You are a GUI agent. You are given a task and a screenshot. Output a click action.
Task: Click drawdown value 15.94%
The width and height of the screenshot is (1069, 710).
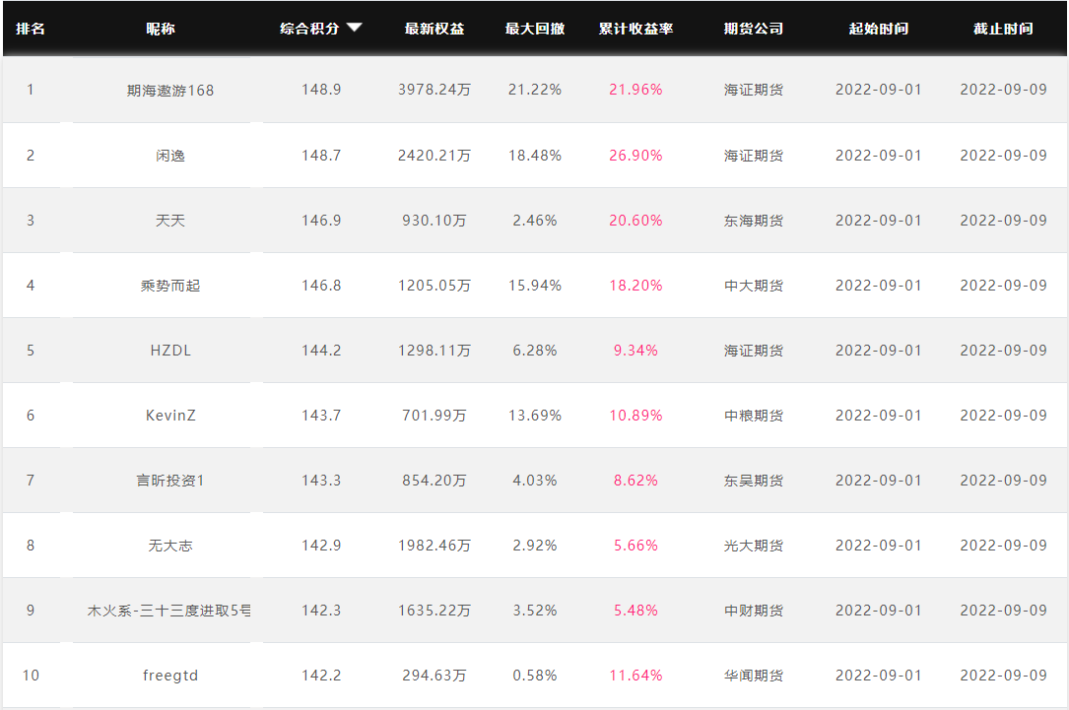click(535, 285)
